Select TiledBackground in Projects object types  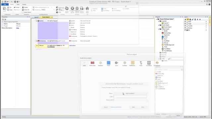click(169, 45)
